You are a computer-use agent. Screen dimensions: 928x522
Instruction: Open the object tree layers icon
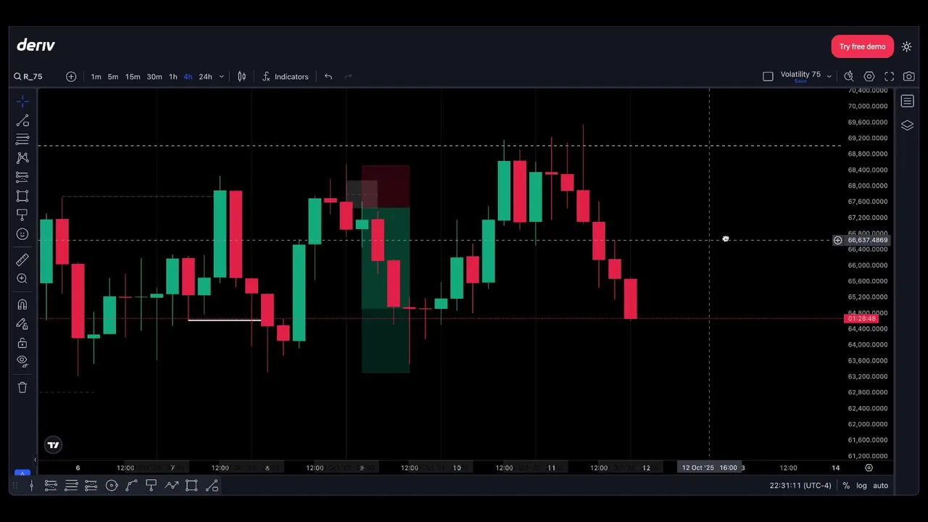pos(908,125)
